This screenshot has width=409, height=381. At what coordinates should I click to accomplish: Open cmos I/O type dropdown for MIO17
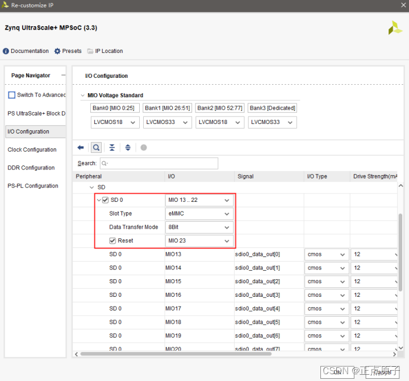(327, 309)
